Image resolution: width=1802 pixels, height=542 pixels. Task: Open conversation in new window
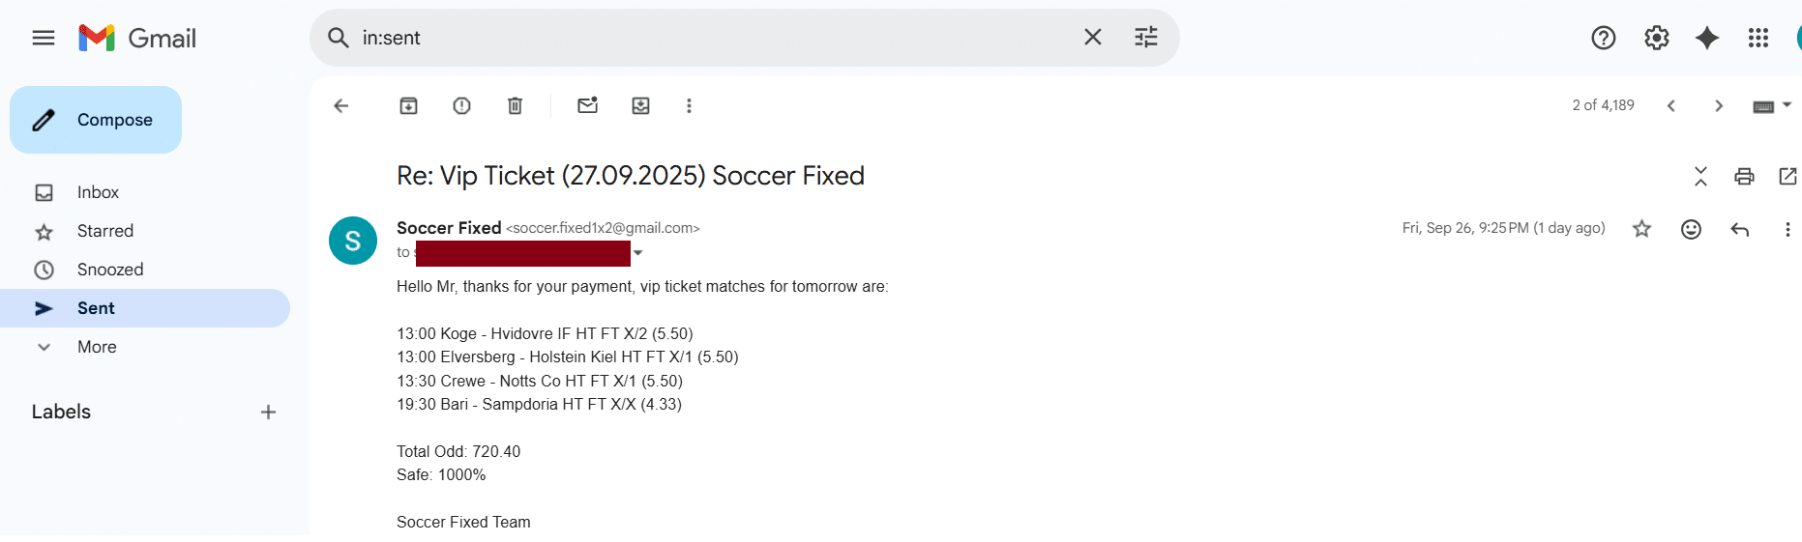[x=1787, y=176]
